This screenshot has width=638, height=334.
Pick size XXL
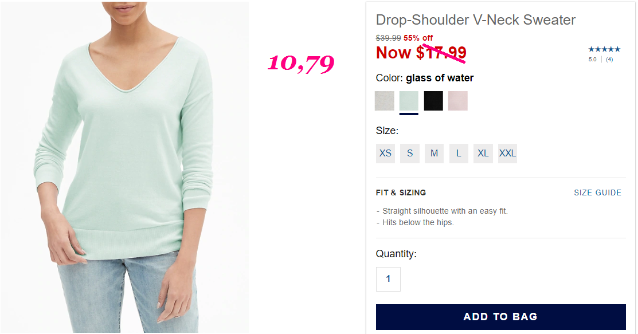tap(507, 154)
